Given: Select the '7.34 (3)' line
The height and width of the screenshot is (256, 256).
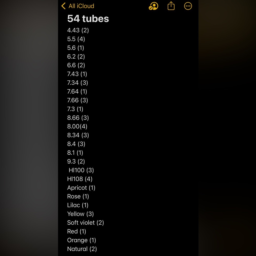Looking at the screenshot, I should 78,83.
